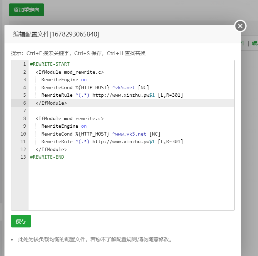Click ^(.*) pattern on line 5
The width and height of the screenshot is (258, 256).
[83, 95]
